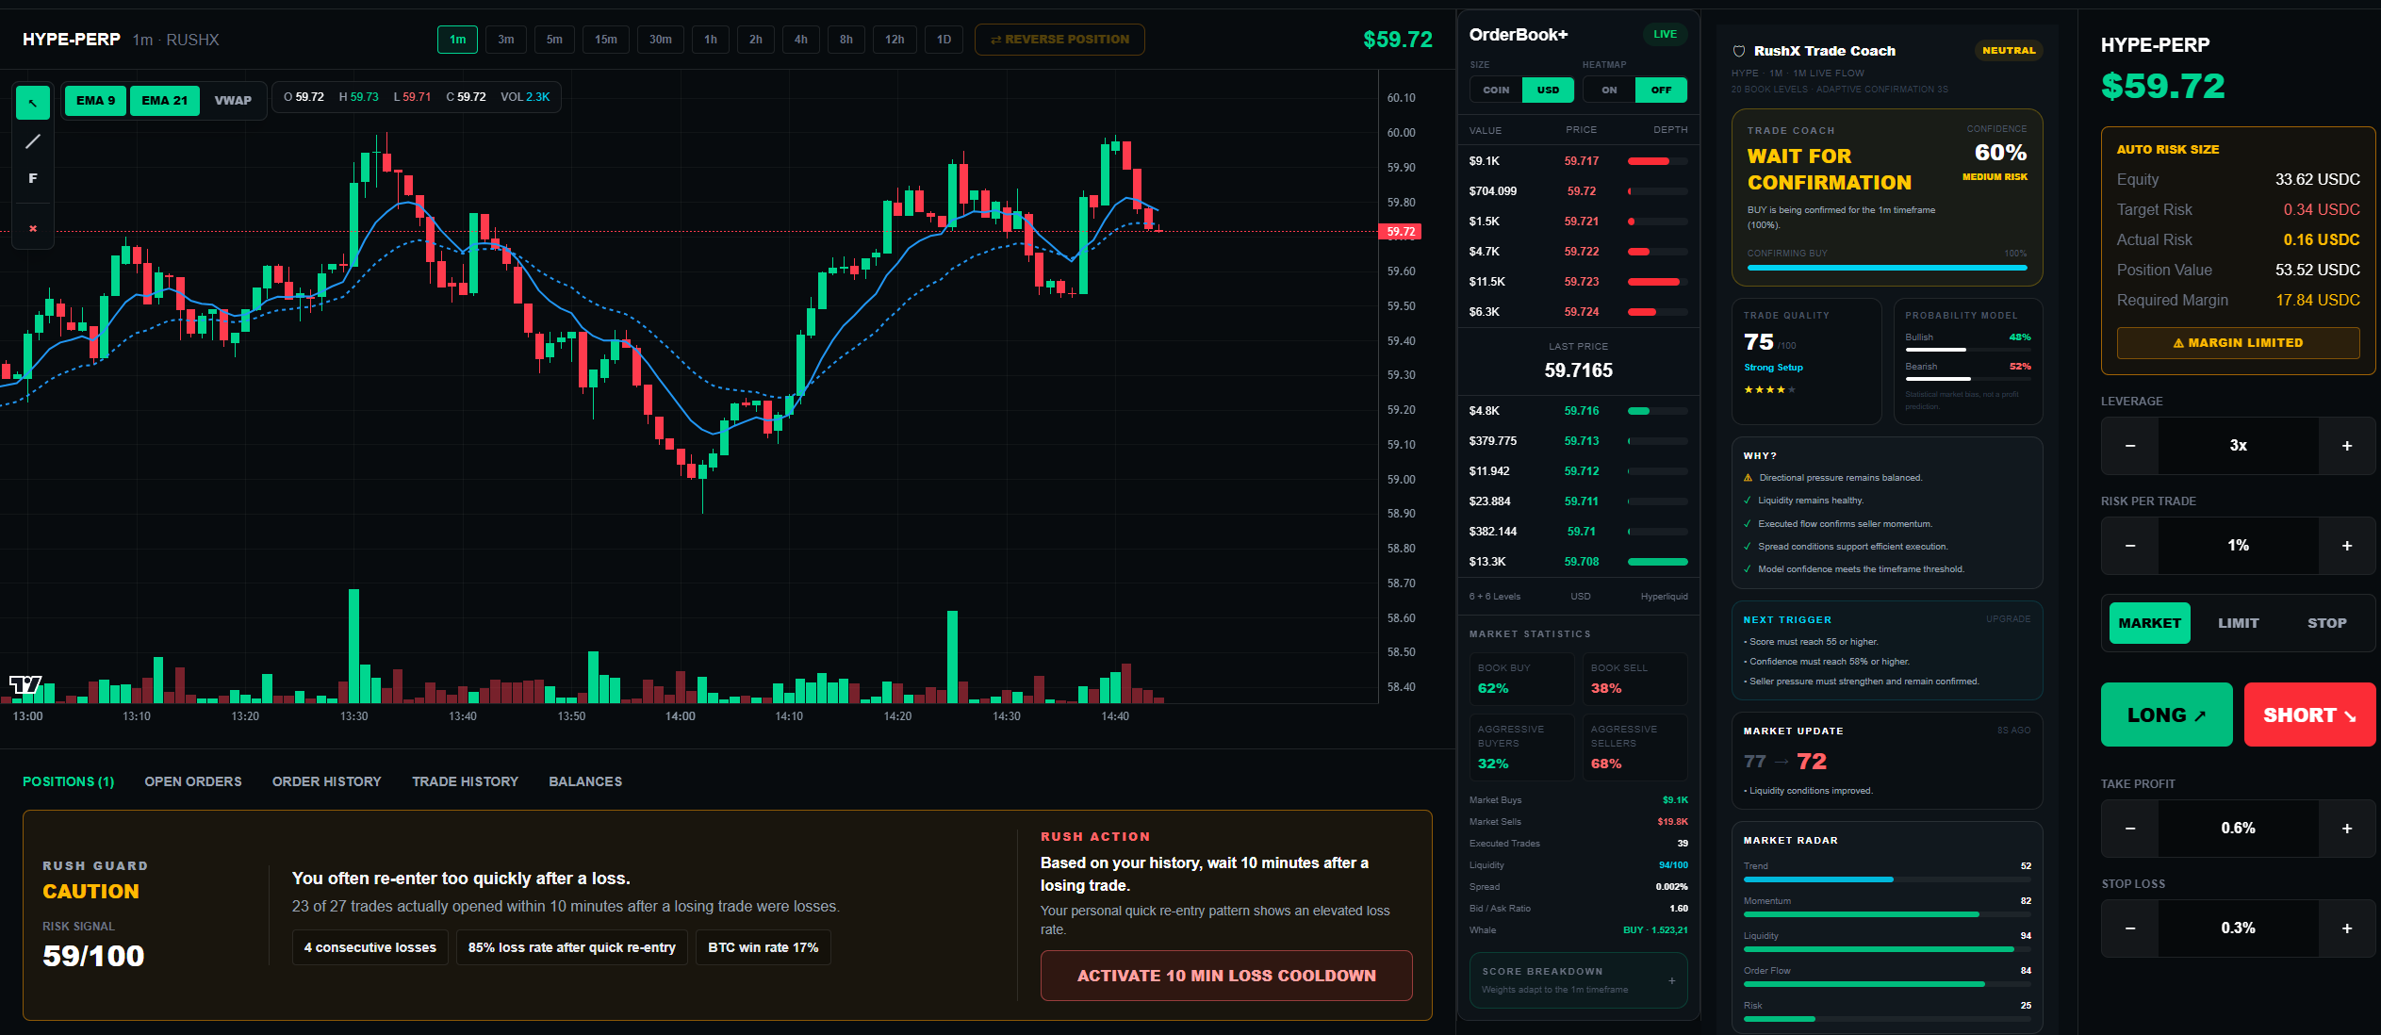Decrease risk per trade with minus
The width and height of the screenshot is (2381, 1035).
[2130, 546]
